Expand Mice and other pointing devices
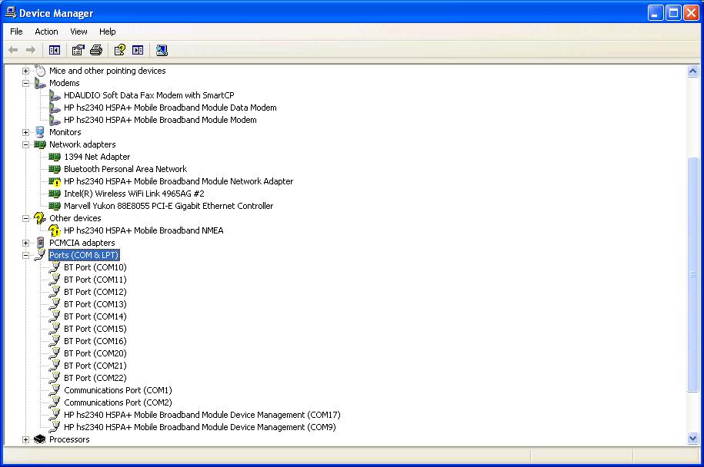The width and height of the screenshot is (704, 467). point(25,71)
